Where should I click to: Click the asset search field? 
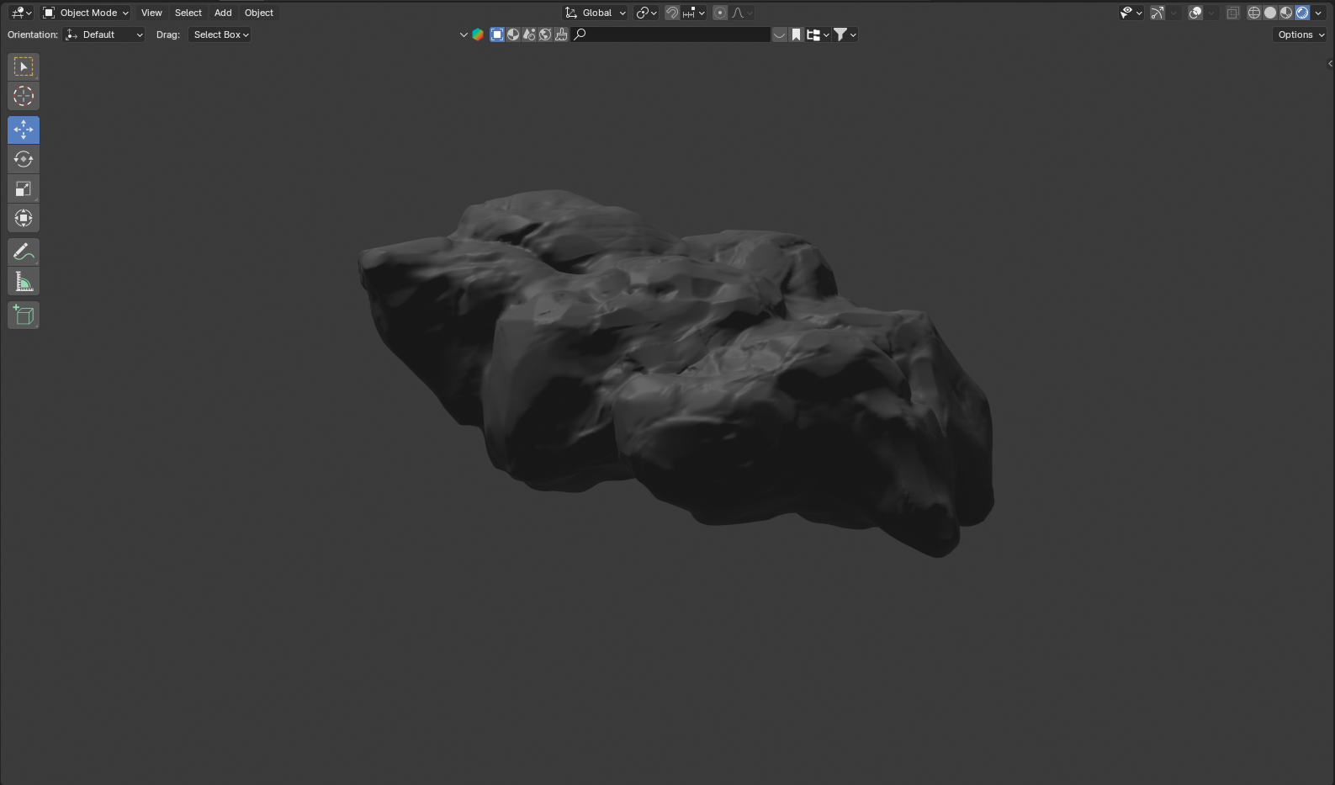[670, 34]
